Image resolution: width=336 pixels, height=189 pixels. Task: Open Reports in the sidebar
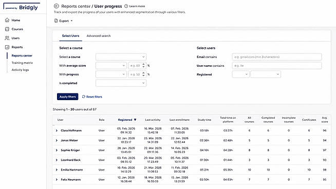tap(17, 47)
